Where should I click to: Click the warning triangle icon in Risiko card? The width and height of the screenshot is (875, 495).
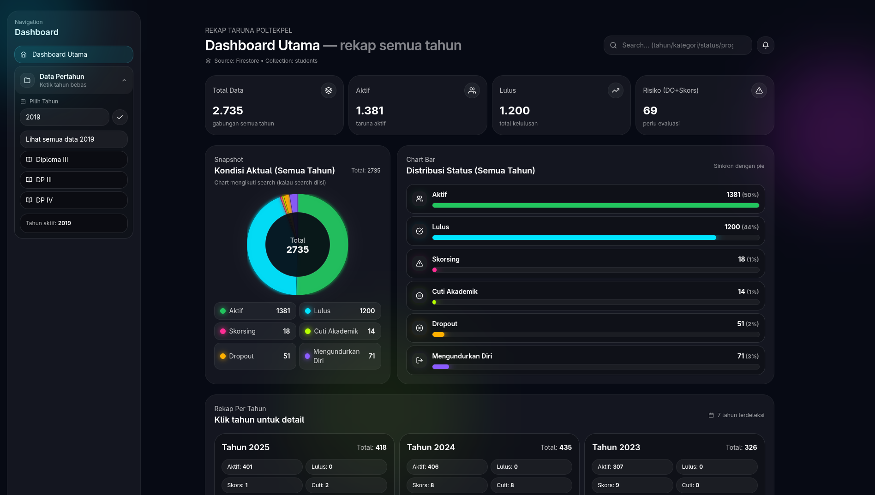tap(759, 90)
